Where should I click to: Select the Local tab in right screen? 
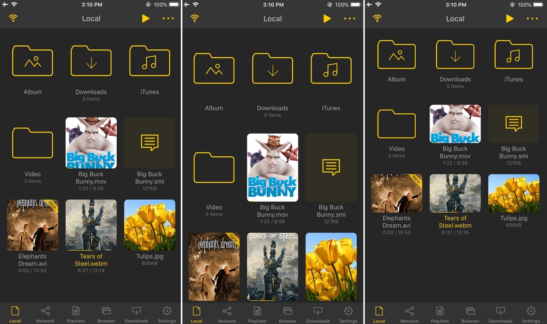379,314
